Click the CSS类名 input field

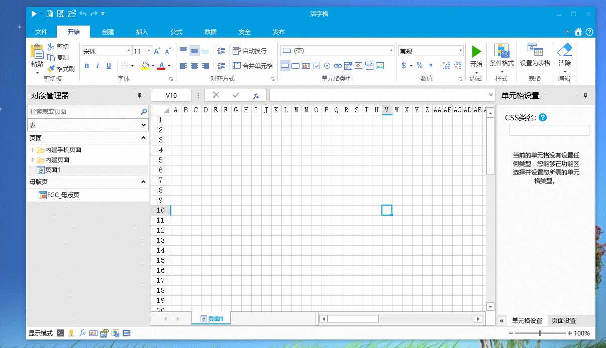(549, 130)
